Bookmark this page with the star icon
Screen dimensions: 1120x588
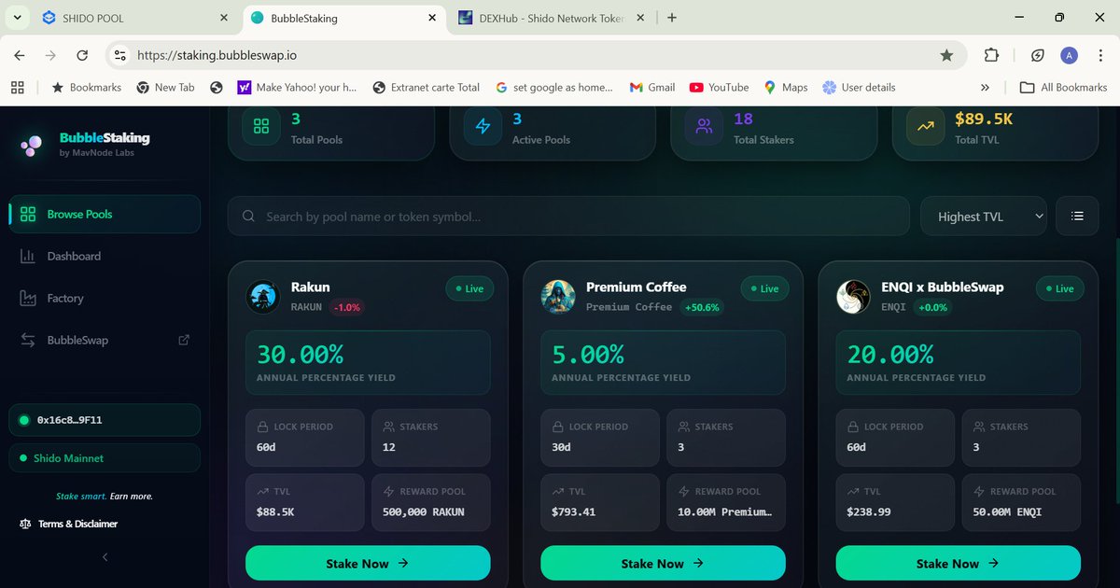click(x=946, y=56)
